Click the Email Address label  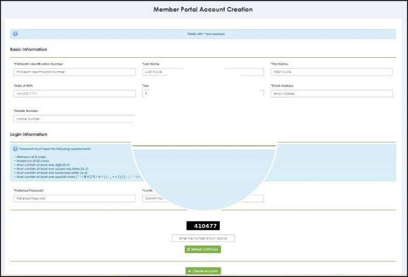[282, 86]
